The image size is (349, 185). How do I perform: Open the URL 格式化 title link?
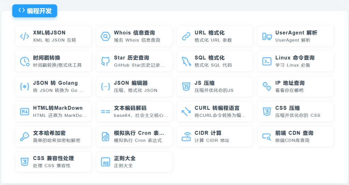[x=210, y=33]
